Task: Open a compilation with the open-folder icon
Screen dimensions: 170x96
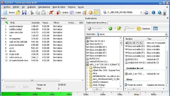Action: 18,13
